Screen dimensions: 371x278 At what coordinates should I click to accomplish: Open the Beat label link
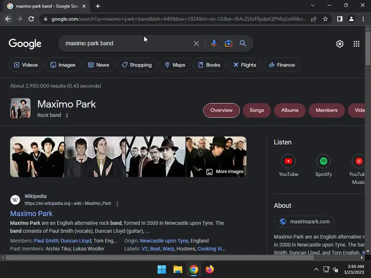click(155, 249)
